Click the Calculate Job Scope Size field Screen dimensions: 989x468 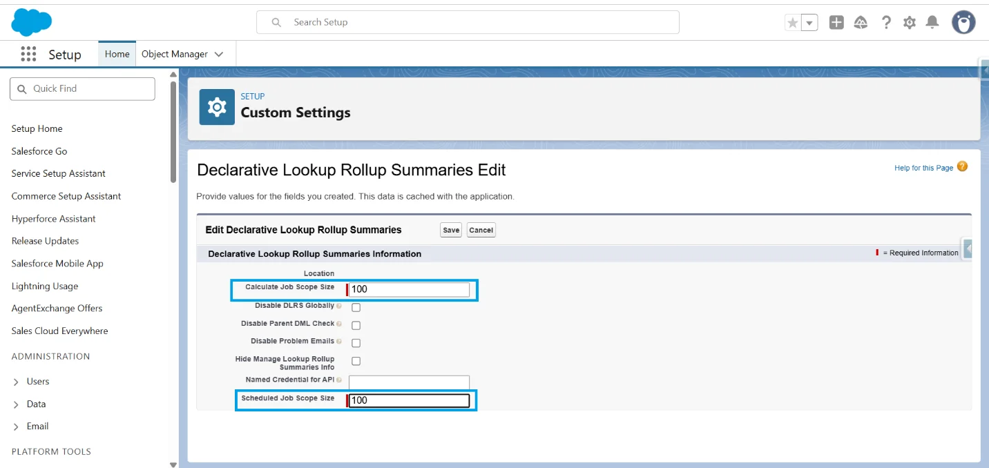(409, 289)
